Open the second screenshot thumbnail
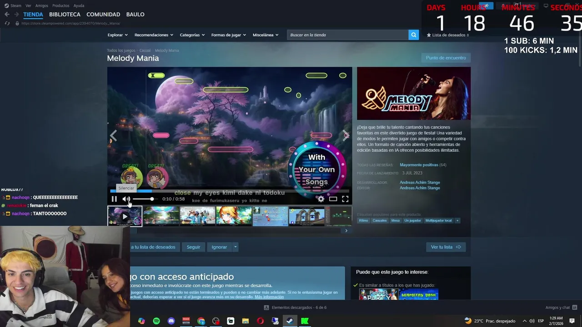The width and height of the screenshot is (582, 327). point(161,216)
